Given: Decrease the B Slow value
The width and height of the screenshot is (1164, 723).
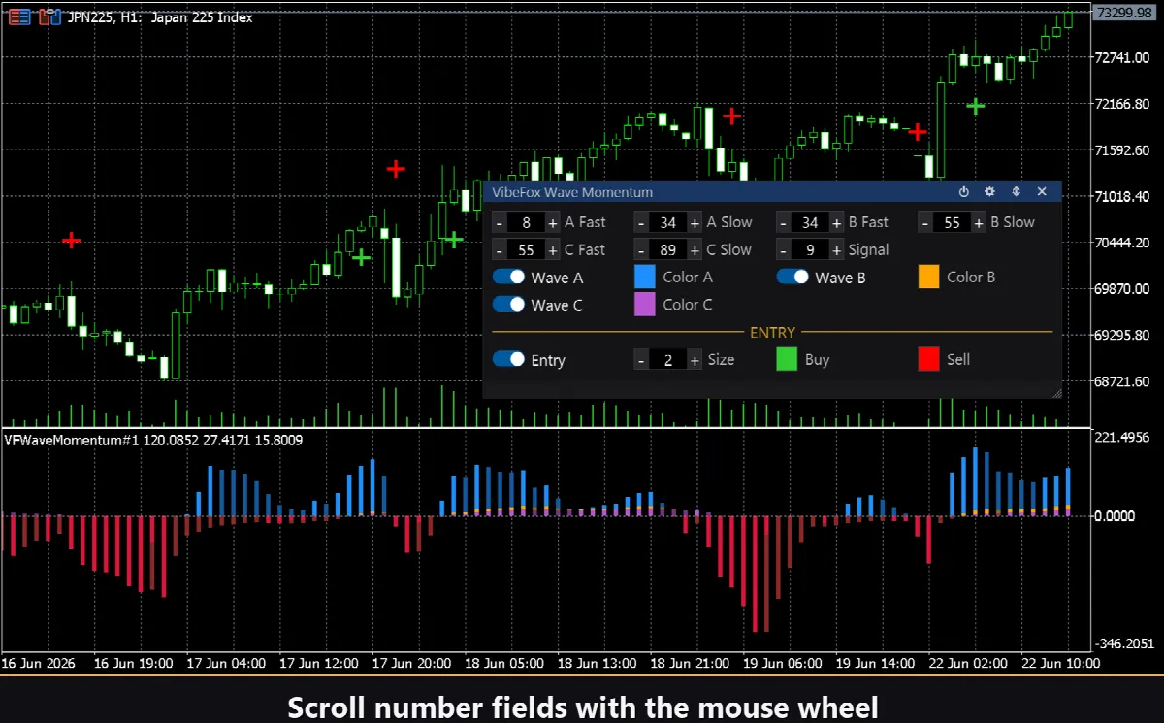Looking at the screenshot, I should point(925,223).
